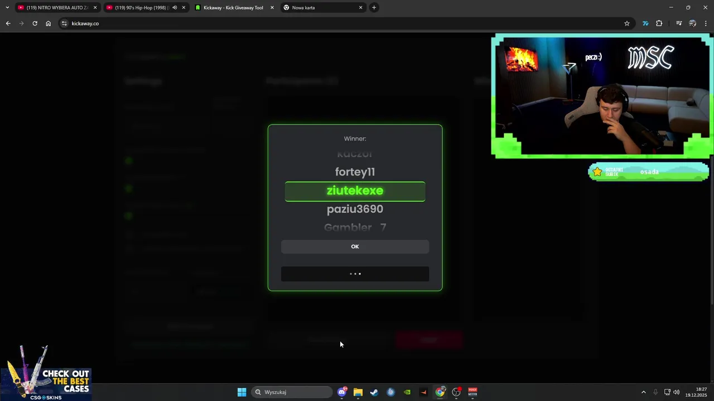Open the network tray icon

667,392
